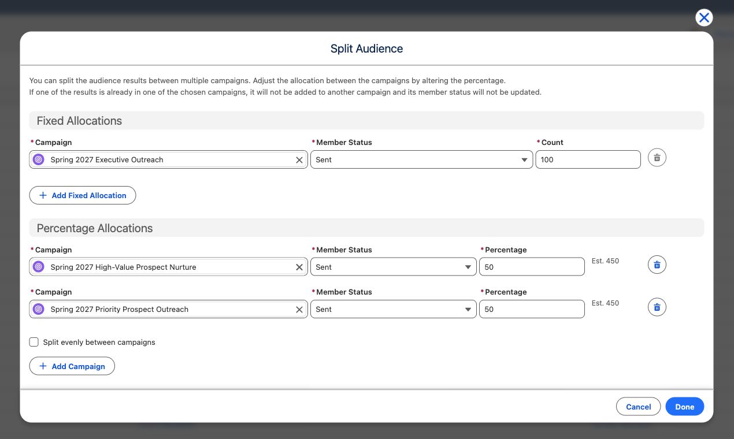
Task: Click Est. 450 beside High-Value Prospect Nurture
Action: coord(605,261)
